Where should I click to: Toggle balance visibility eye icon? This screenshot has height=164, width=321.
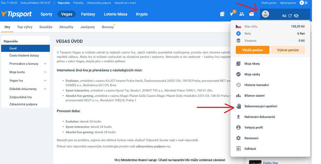(x=296, y=16)
